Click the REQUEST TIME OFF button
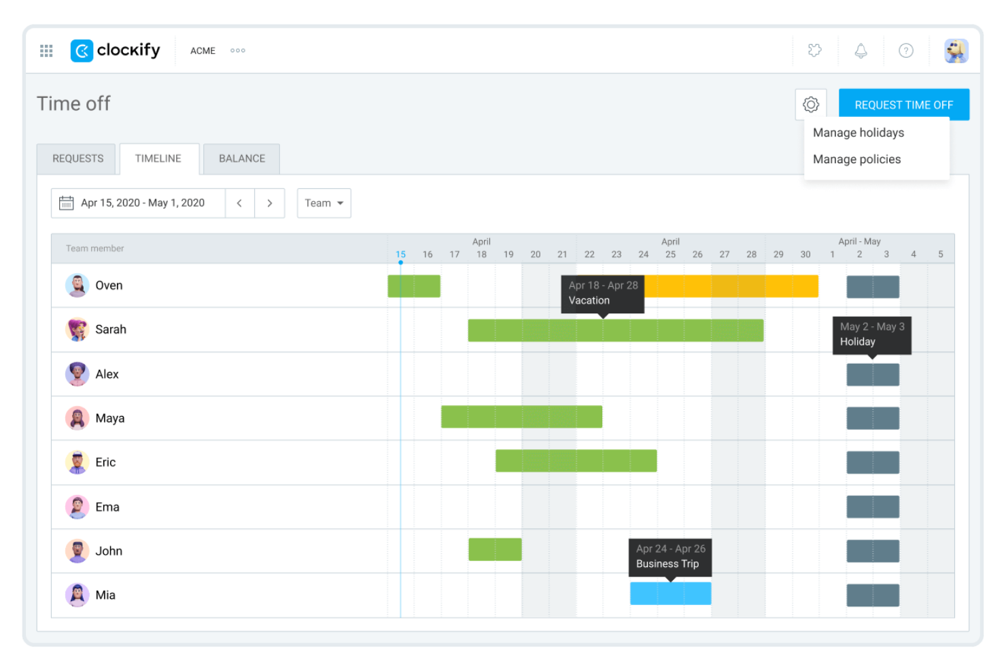Screen dimensions: 1006x671 click(903, 104)
